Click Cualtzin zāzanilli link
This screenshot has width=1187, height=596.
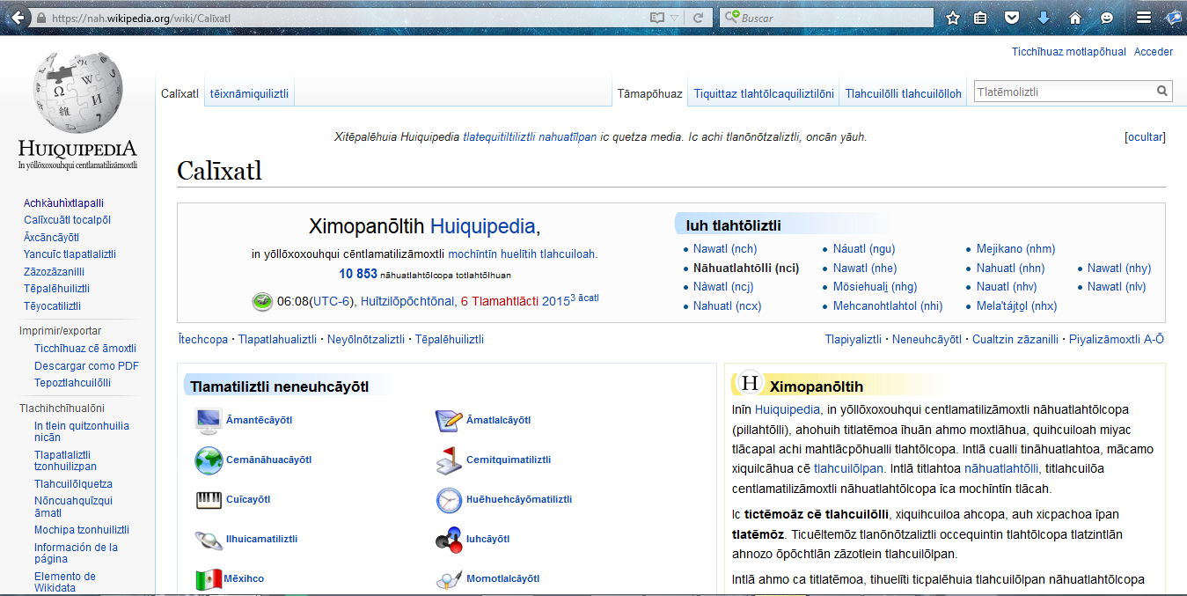1015,340
